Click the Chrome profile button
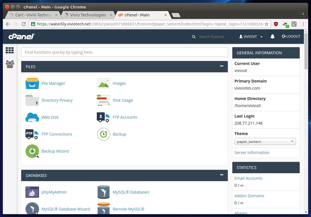Image resolution: width=311 pixels, height=217 pixels. (303, 14)
